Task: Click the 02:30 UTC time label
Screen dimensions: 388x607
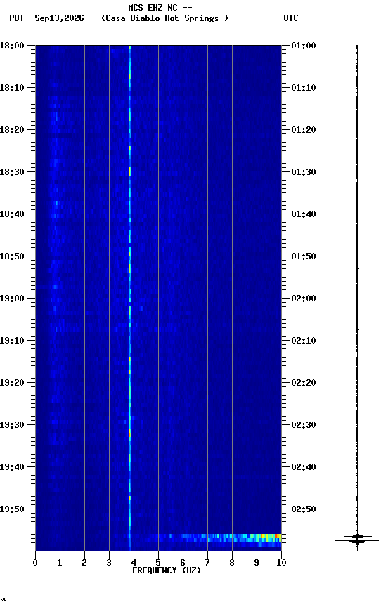Action: [x=304, y=425]
